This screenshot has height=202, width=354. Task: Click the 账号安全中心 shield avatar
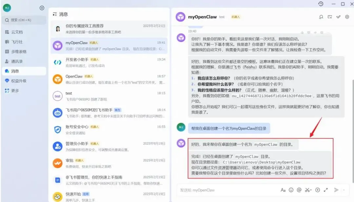(58, 130)
